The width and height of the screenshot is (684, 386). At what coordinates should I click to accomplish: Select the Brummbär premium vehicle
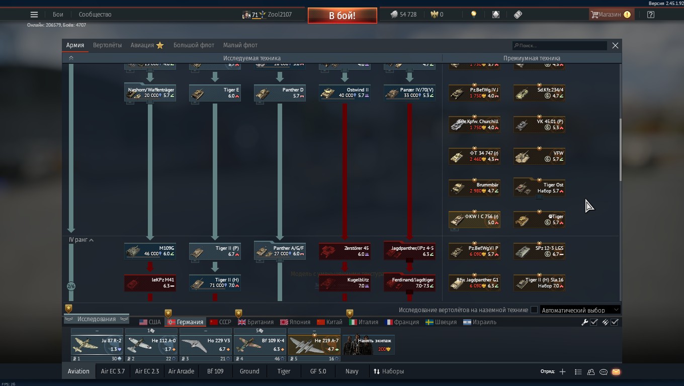474,188
